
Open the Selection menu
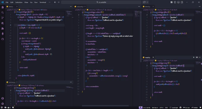coord(19,2)
